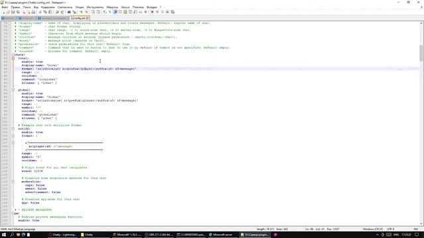Click the Start Recording macro icon
Viewport: 424px width, 238px height.
[x=152, y=12]
